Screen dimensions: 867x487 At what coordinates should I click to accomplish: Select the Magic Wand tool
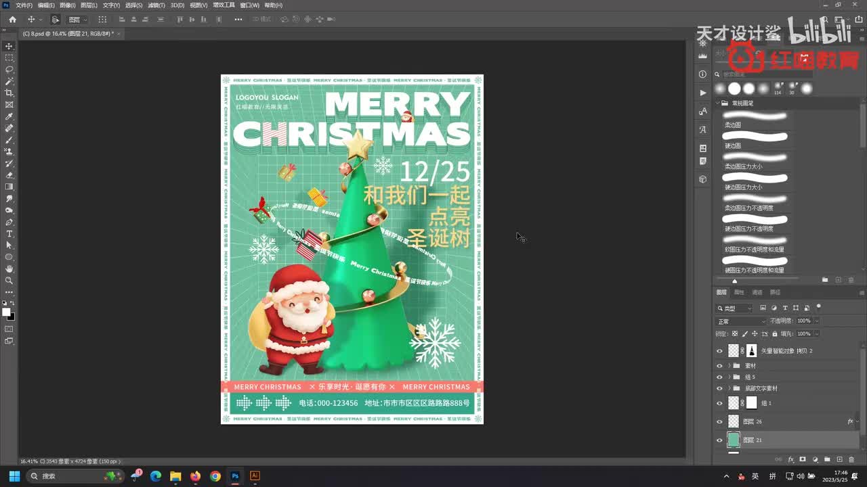(x=9, y=81)
